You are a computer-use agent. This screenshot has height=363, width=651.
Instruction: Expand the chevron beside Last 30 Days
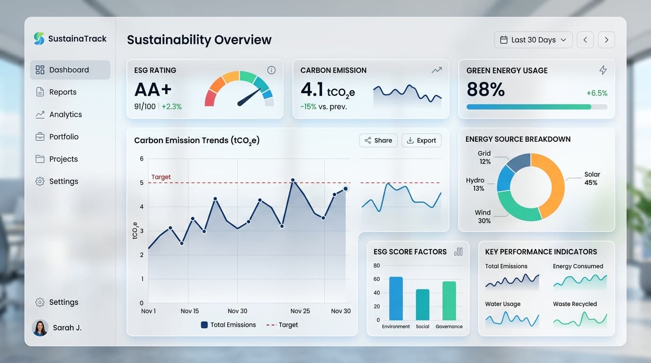563,40
